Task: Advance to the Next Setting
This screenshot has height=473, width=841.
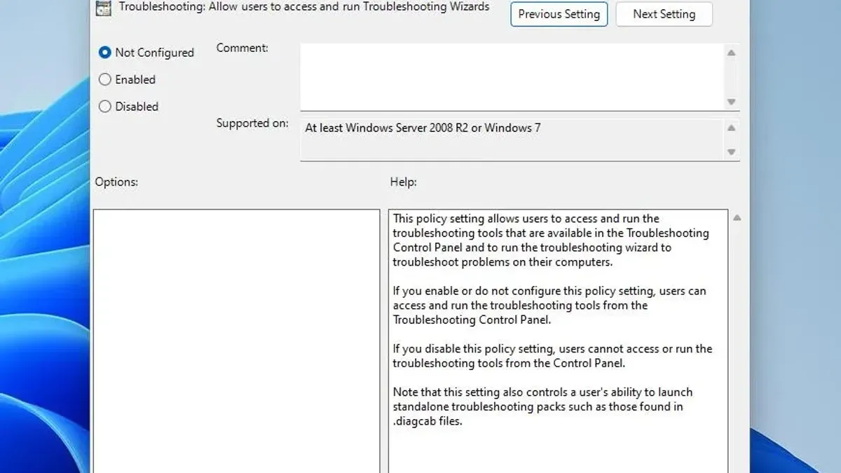Action: pos(664,14)
